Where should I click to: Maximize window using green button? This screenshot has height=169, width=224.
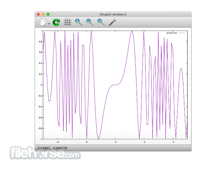[x=48, y=14]
